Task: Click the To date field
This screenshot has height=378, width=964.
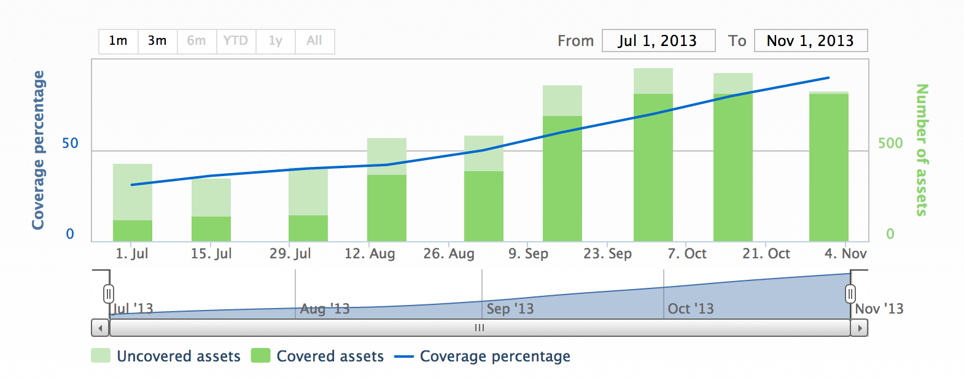Action: [810, 41]
